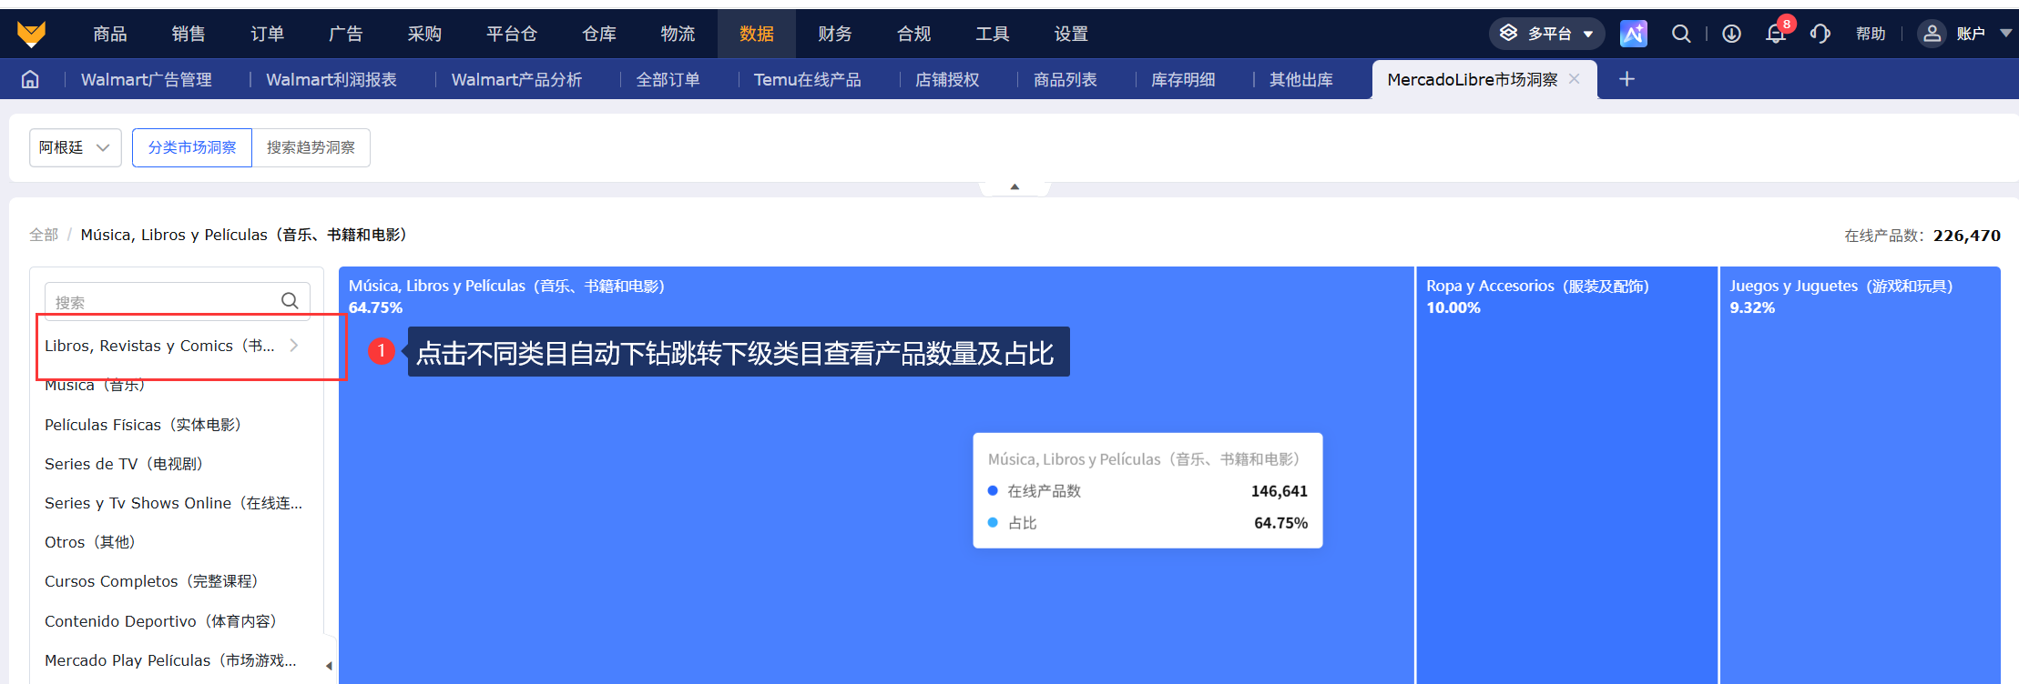This screenshot has height=684, width=2019.
Task: Open the 采购 menu
Action: point(424,34)
